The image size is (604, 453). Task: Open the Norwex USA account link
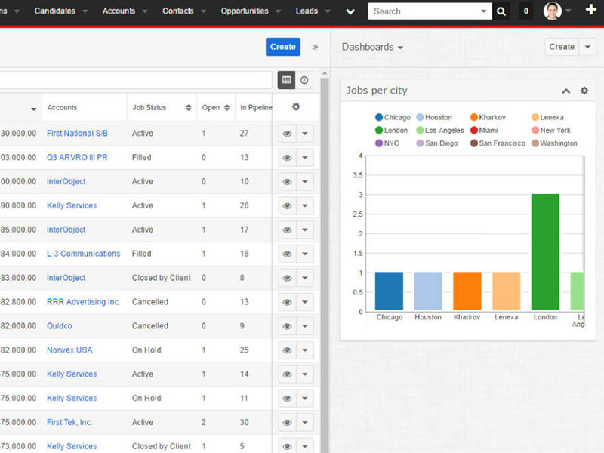click(69, 350)
